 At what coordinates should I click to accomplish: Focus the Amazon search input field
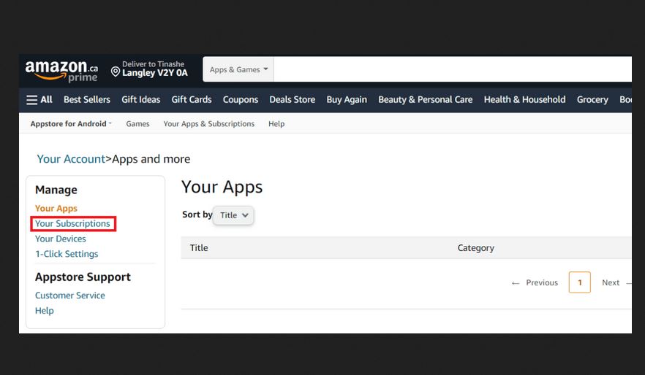[453, 69]
